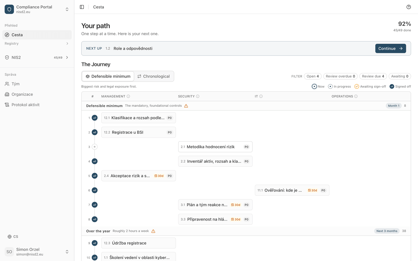Toggle the Review due 4 filter
Screen dimensions: 418x261
(373, 76)
